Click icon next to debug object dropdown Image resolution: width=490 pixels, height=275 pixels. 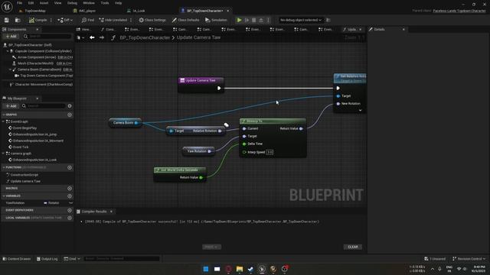(x=328, y=20)
